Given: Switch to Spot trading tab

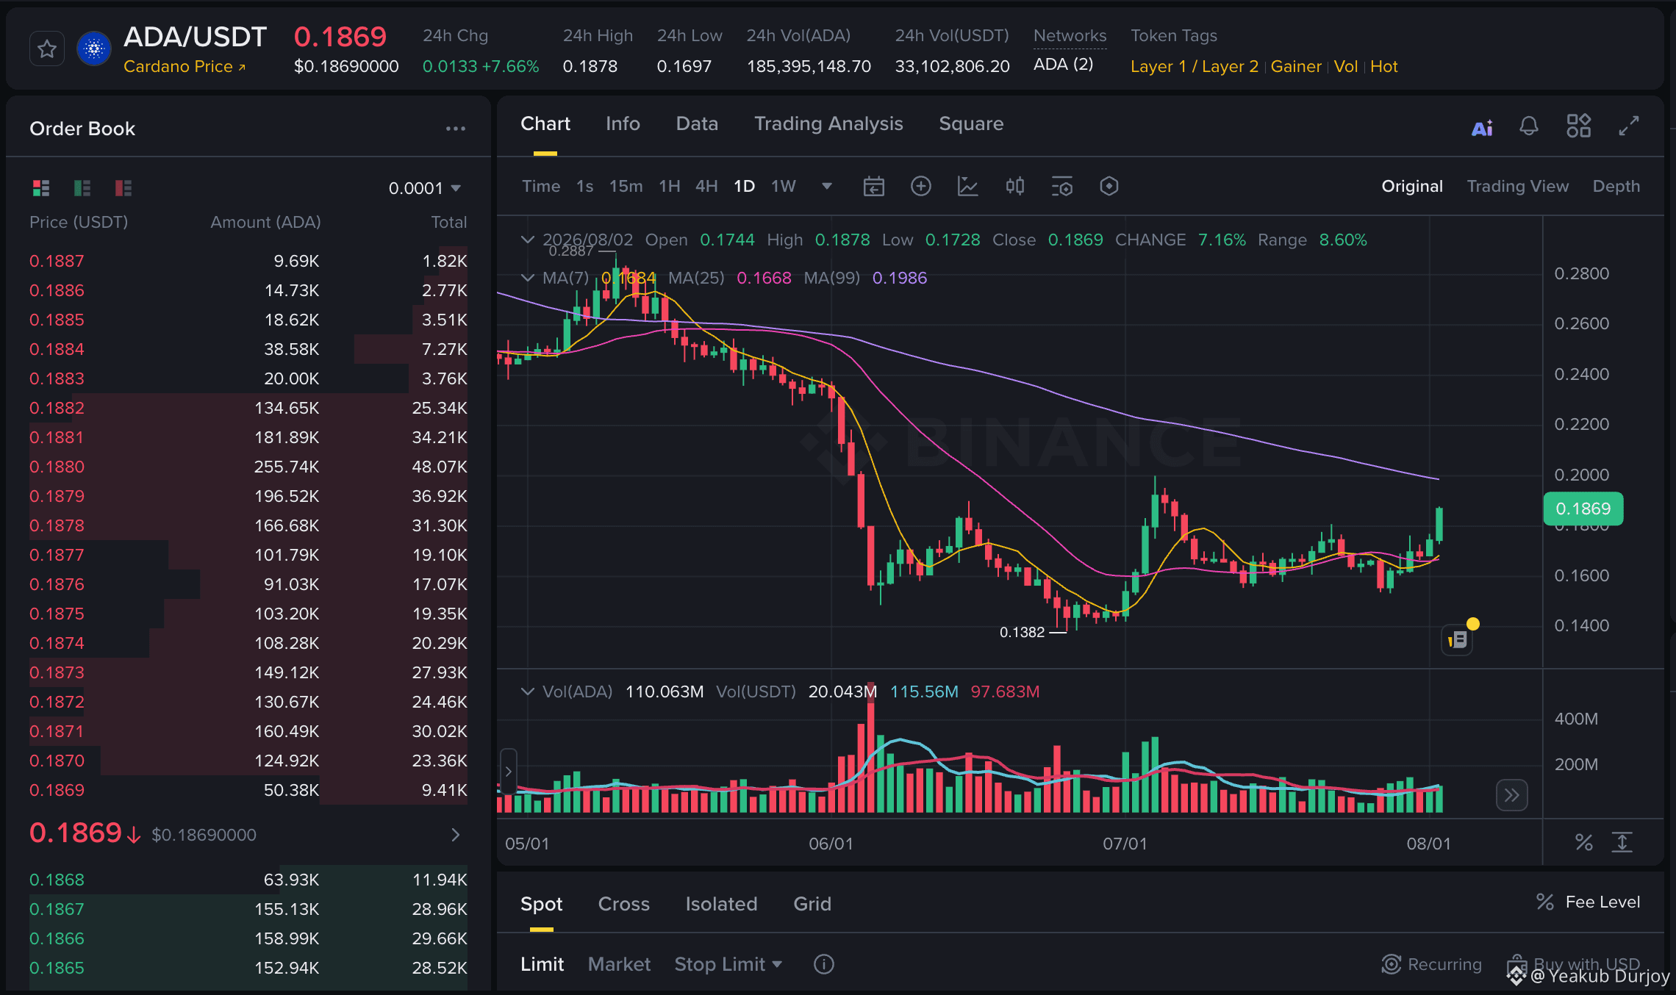Looking at the screenshot, I should click(x=542, y=905).
